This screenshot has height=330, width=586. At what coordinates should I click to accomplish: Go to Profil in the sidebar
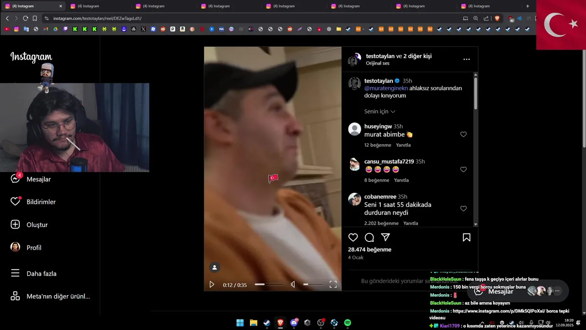click(26, 247)
